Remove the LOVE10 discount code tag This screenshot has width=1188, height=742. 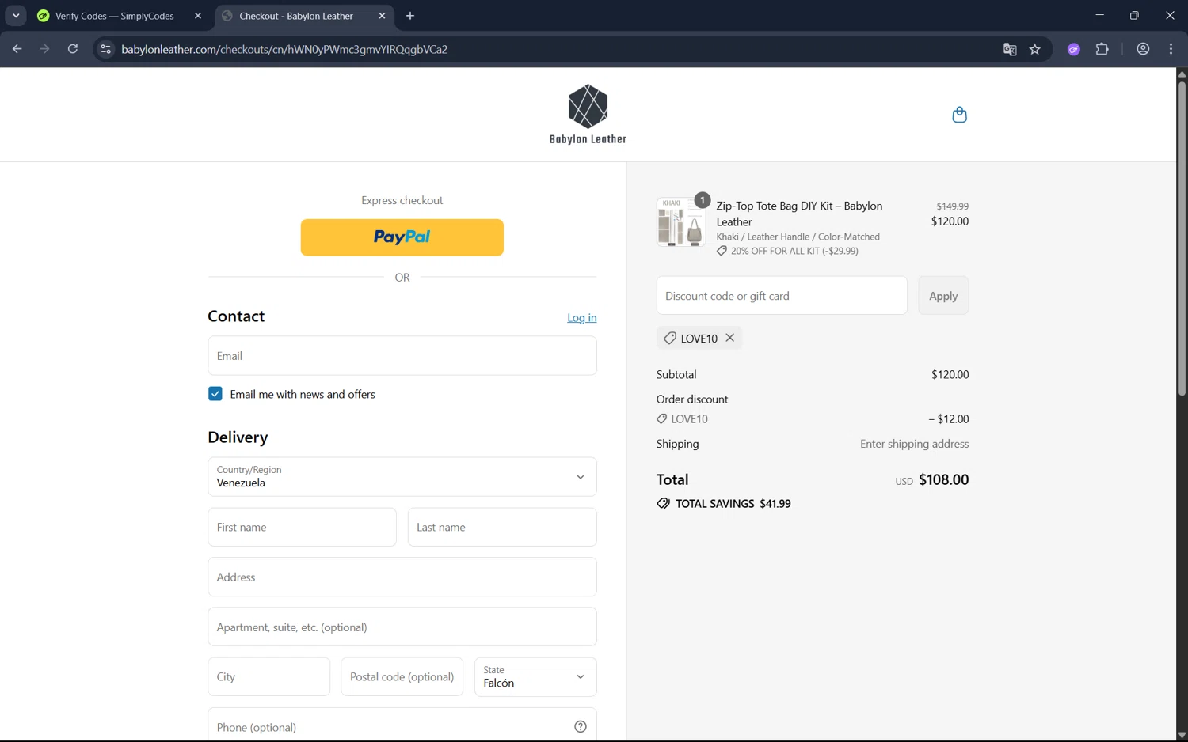730,338
